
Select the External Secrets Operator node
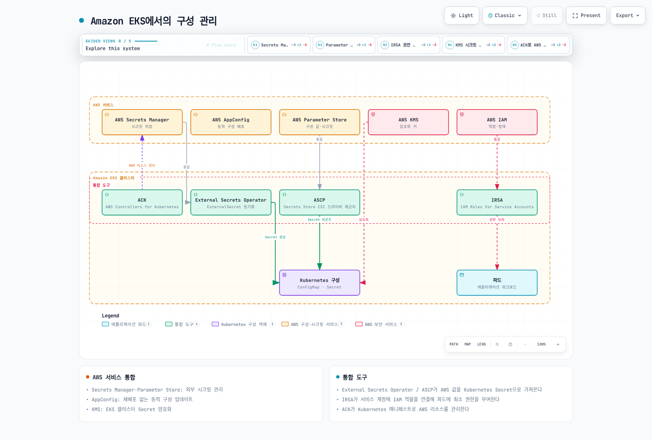click(x=231, y=202)
